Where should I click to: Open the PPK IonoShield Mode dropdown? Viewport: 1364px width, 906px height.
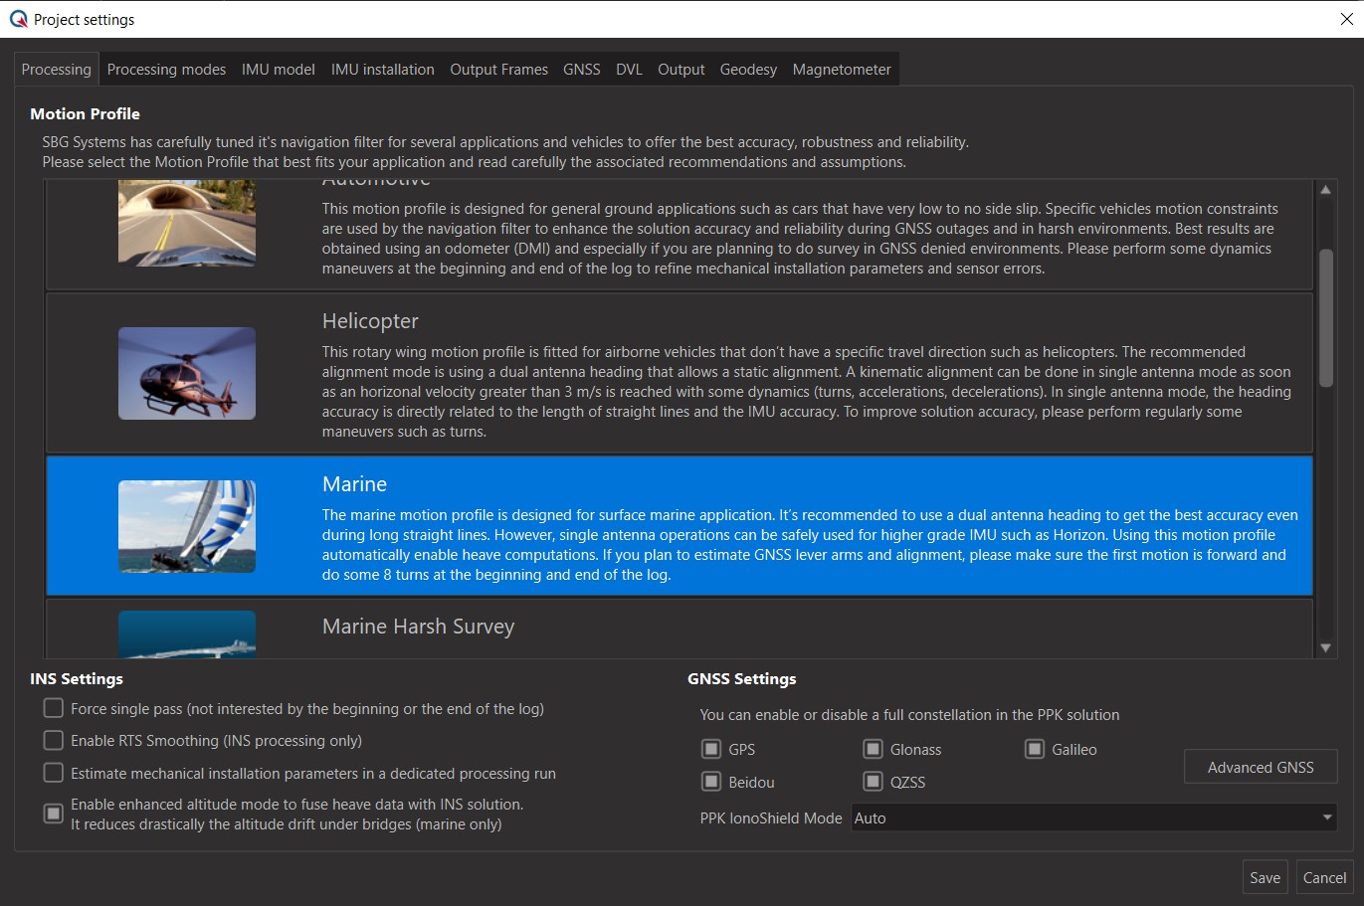point(1093,817)
